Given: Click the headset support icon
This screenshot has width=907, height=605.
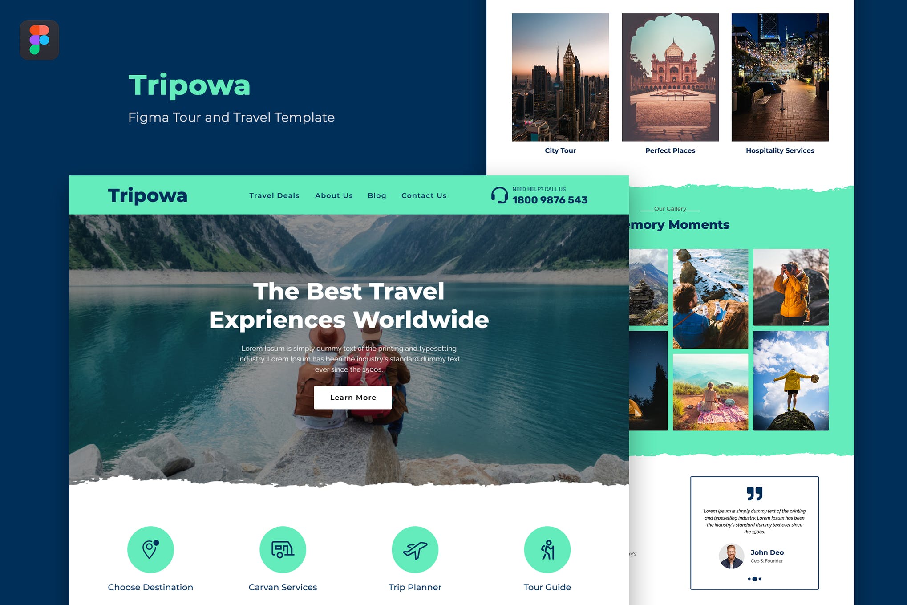Looking at the screenshot, I should click(499, 195).
